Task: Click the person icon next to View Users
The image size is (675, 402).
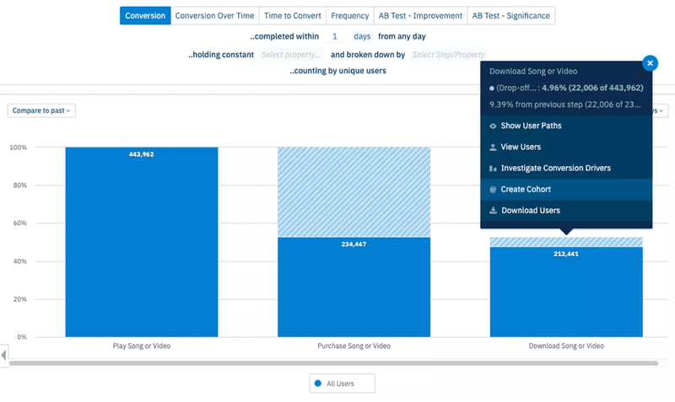Action: click(x=493, y=147)
